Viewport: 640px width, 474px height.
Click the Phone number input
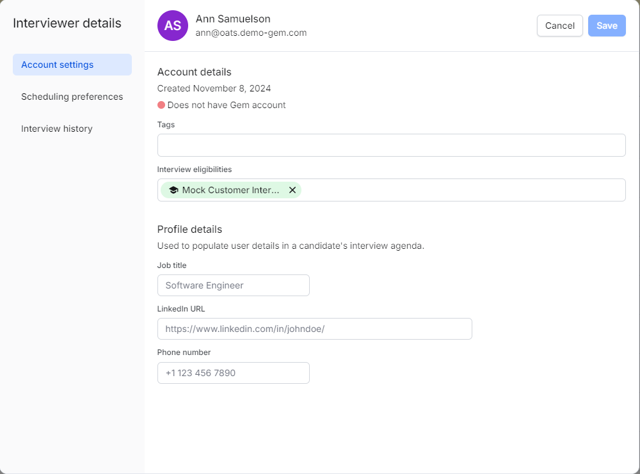(233, 373)
